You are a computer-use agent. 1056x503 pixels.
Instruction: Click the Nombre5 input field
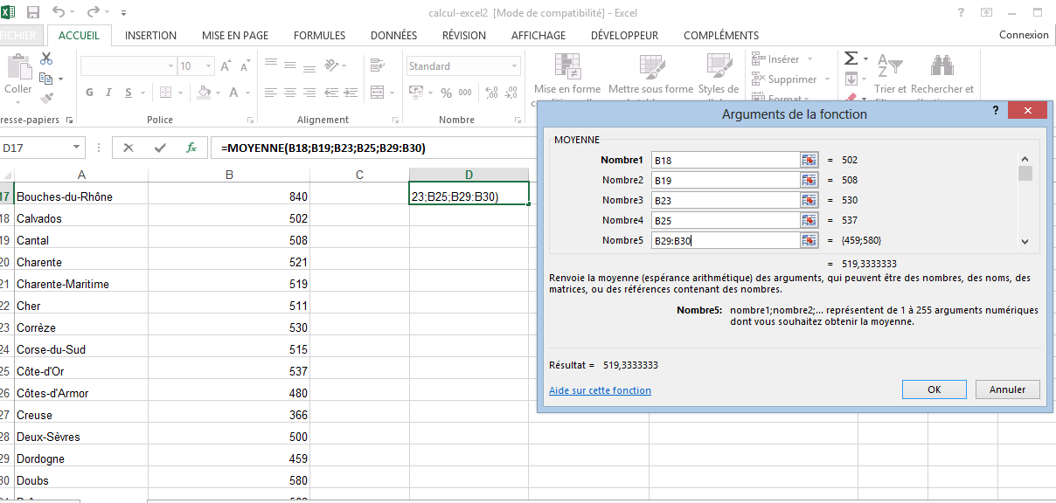pyautogui.click(x=726, y=240)
